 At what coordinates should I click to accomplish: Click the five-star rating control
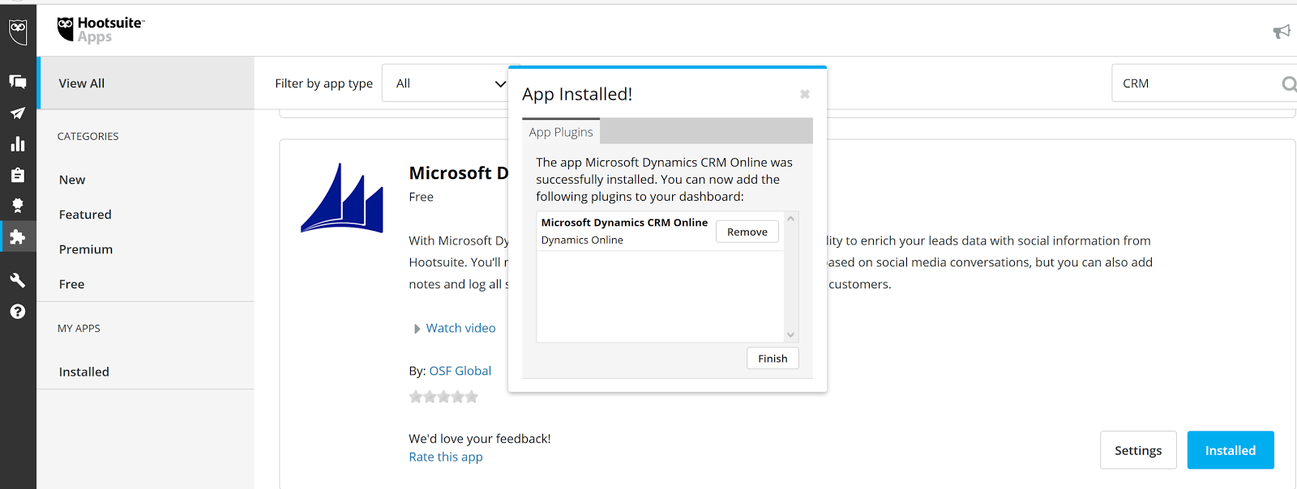(x=443, y=397)
